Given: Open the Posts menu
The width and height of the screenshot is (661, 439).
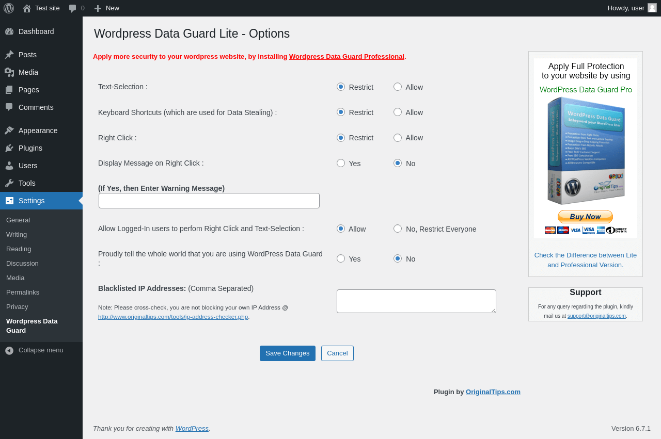Looking at the screenshot, I should [41, 55].
